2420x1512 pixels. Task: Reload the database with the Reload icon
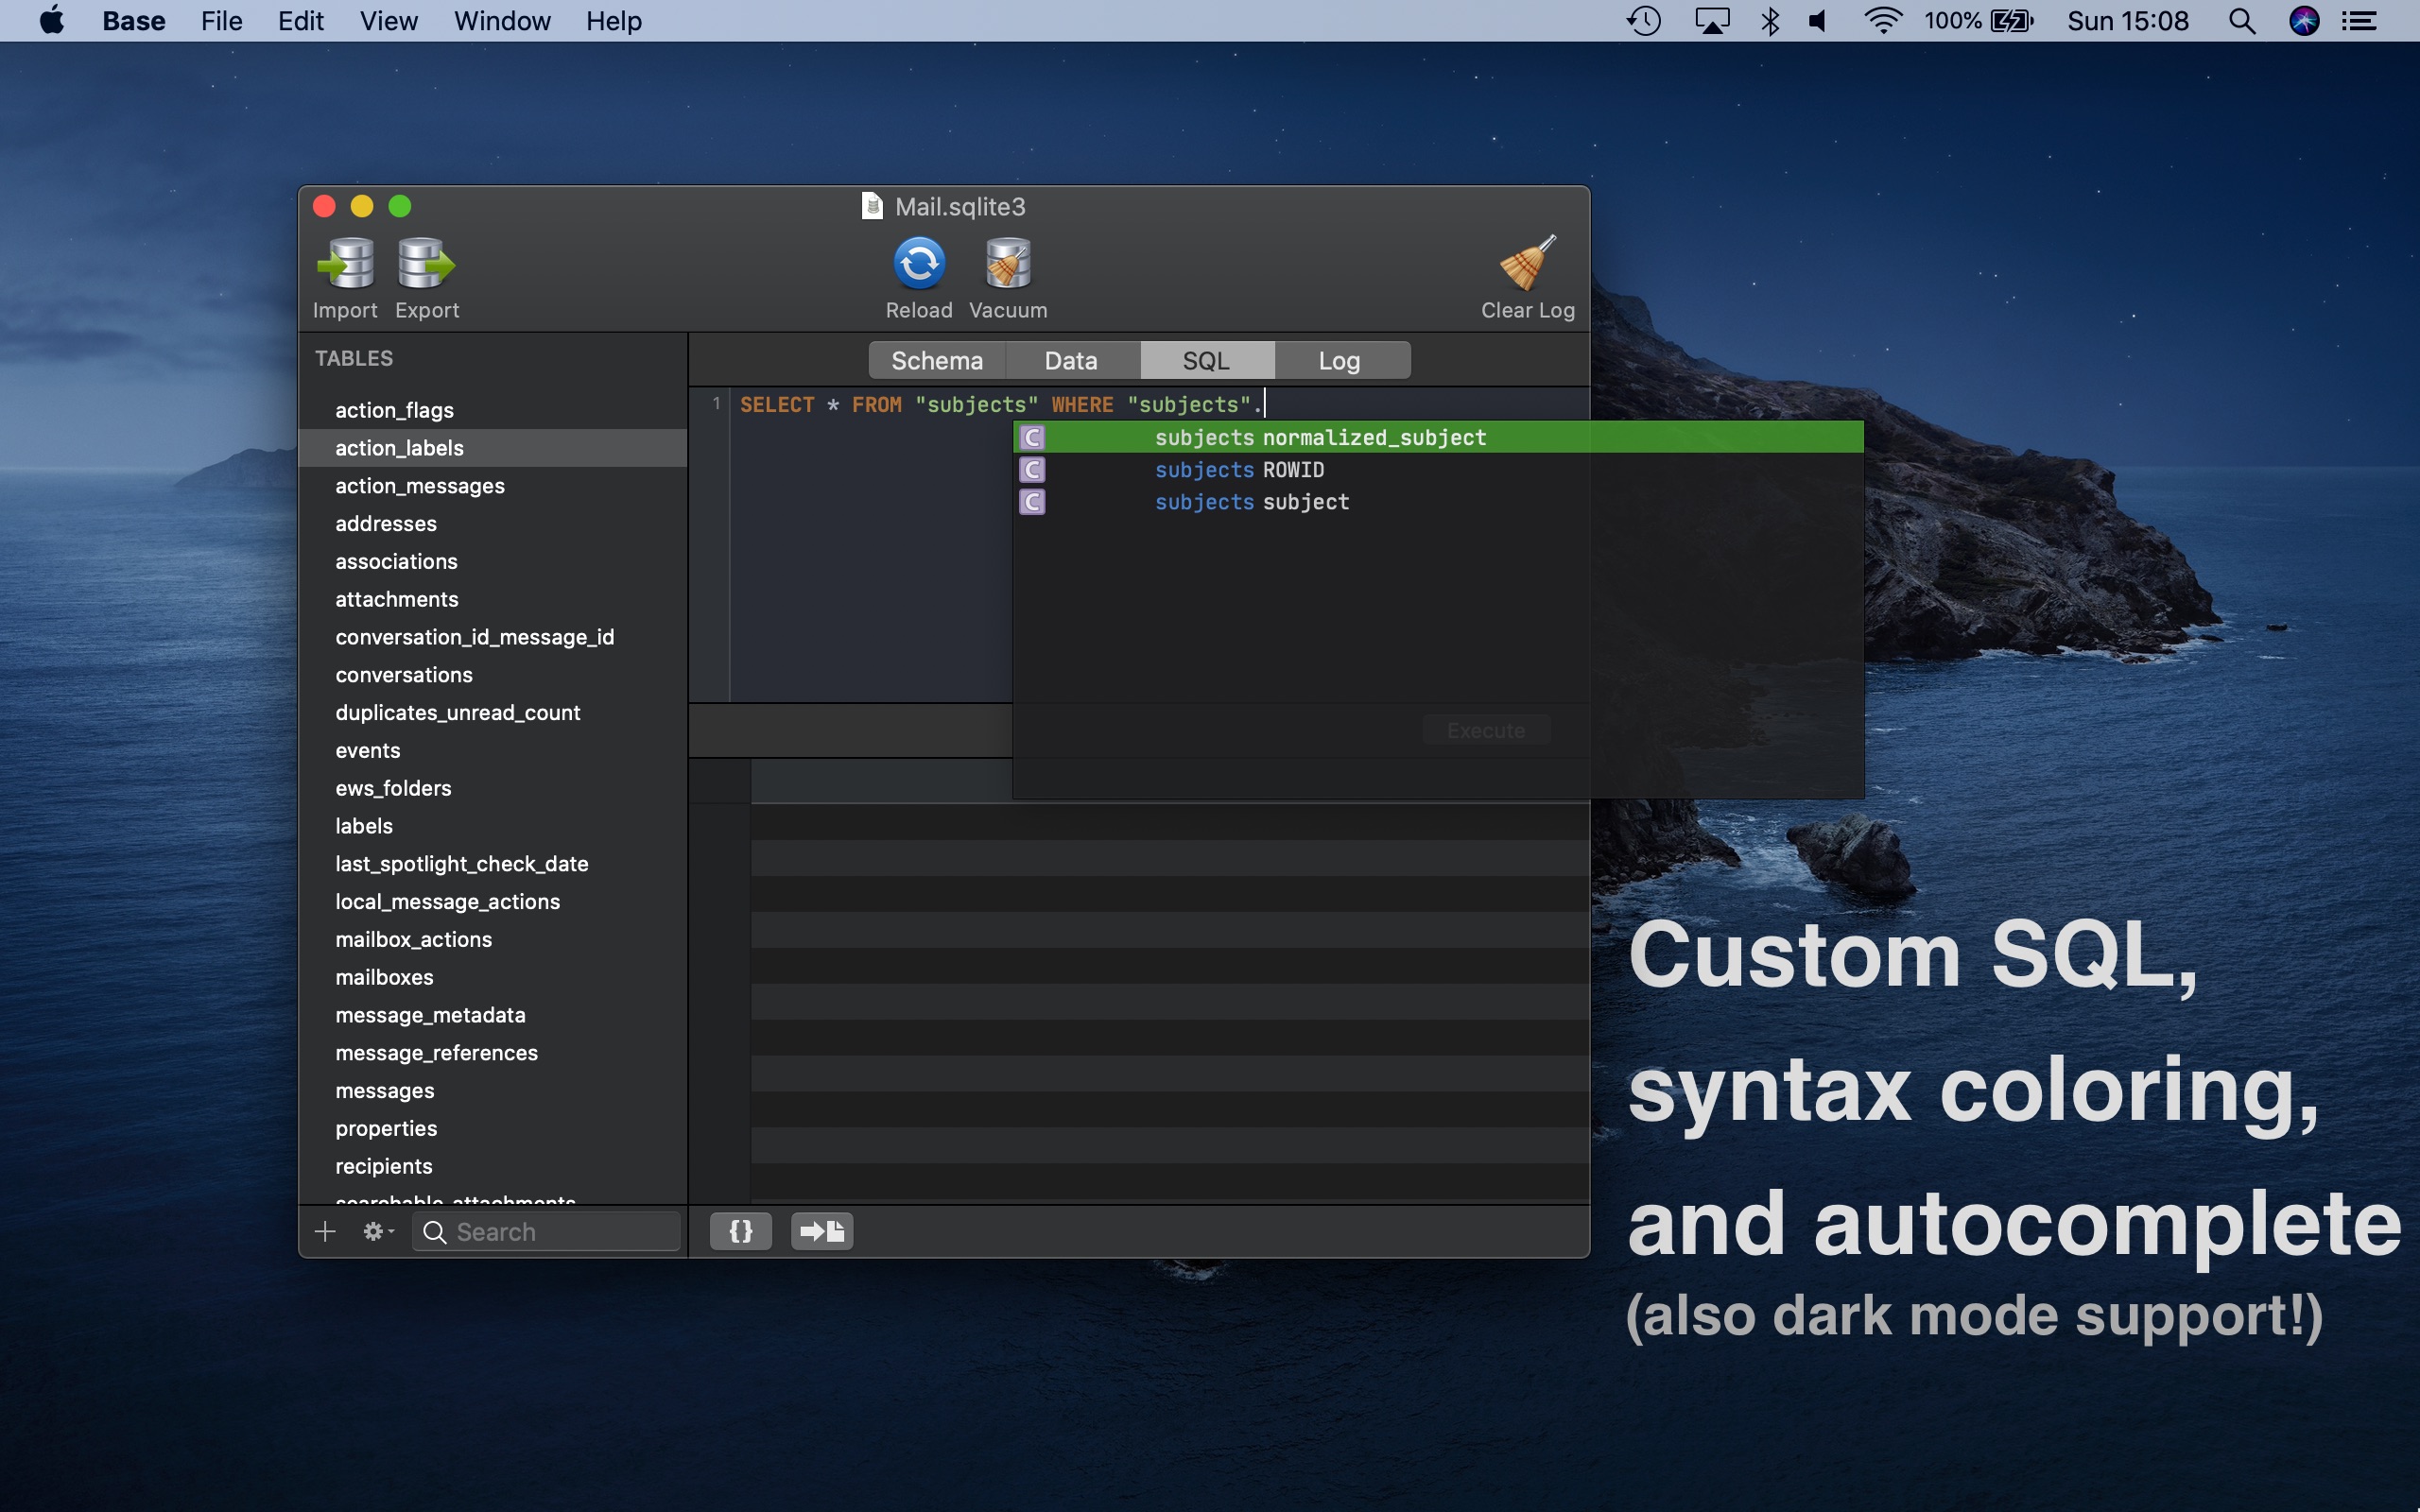pyautogui.click(x=919, y=263)
